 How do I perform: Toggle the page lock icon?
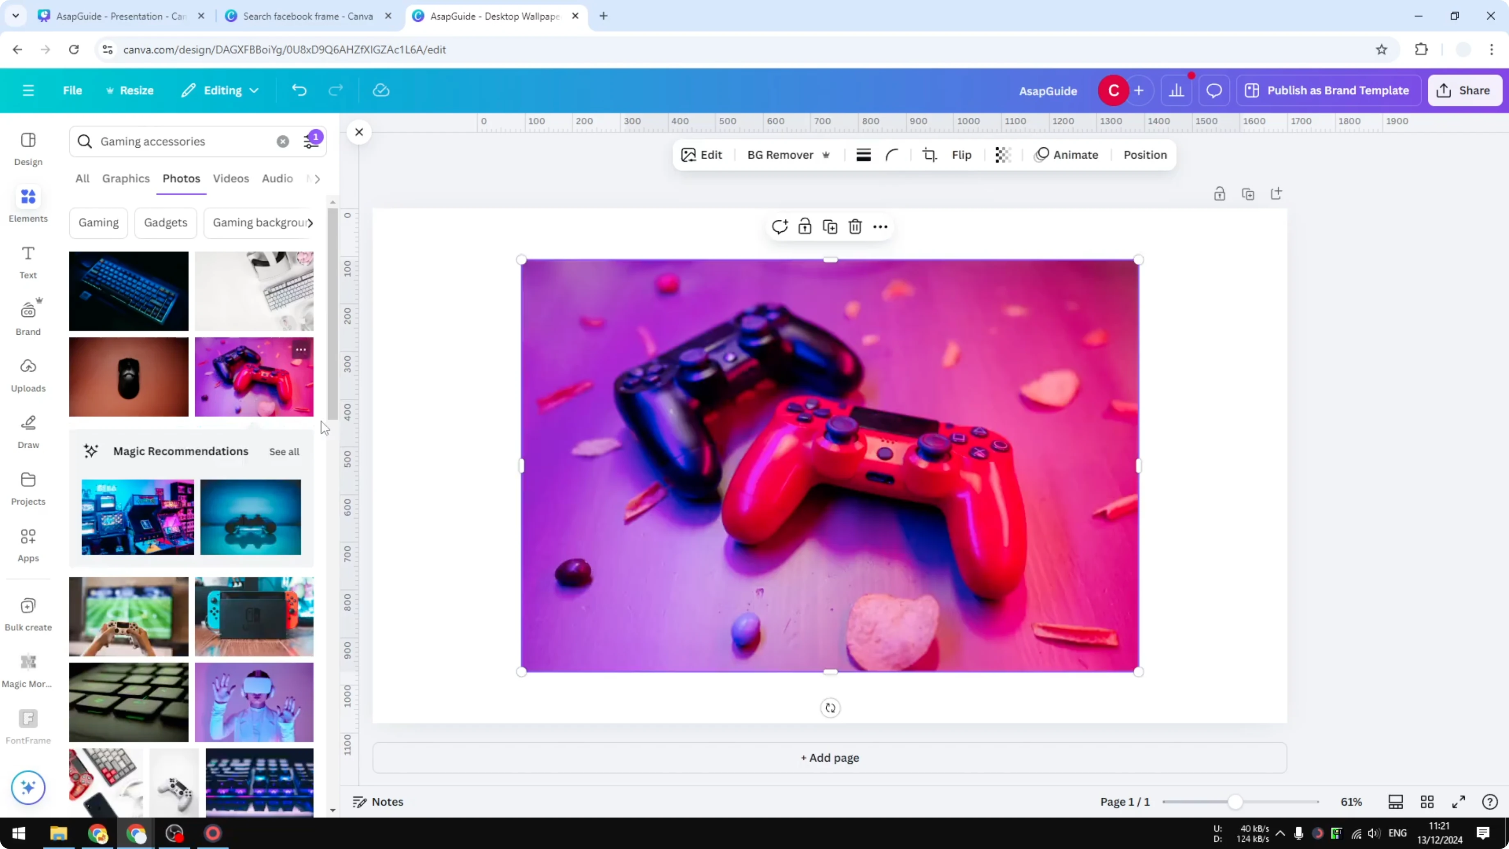coord(1220,193)
